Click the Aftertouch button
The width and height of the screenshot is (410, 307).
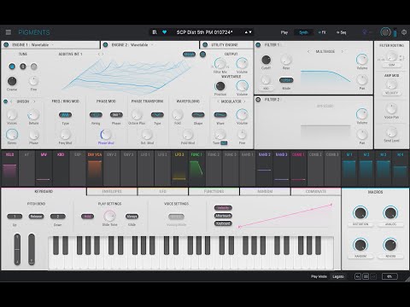pyautogui.click(x=223, y=216)
